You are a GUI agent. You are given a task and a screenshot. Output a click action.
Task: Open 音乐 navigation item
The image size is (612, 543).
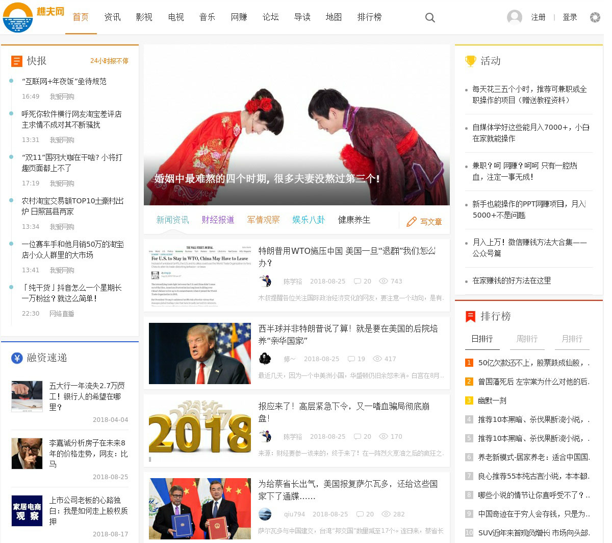(207, 17)
